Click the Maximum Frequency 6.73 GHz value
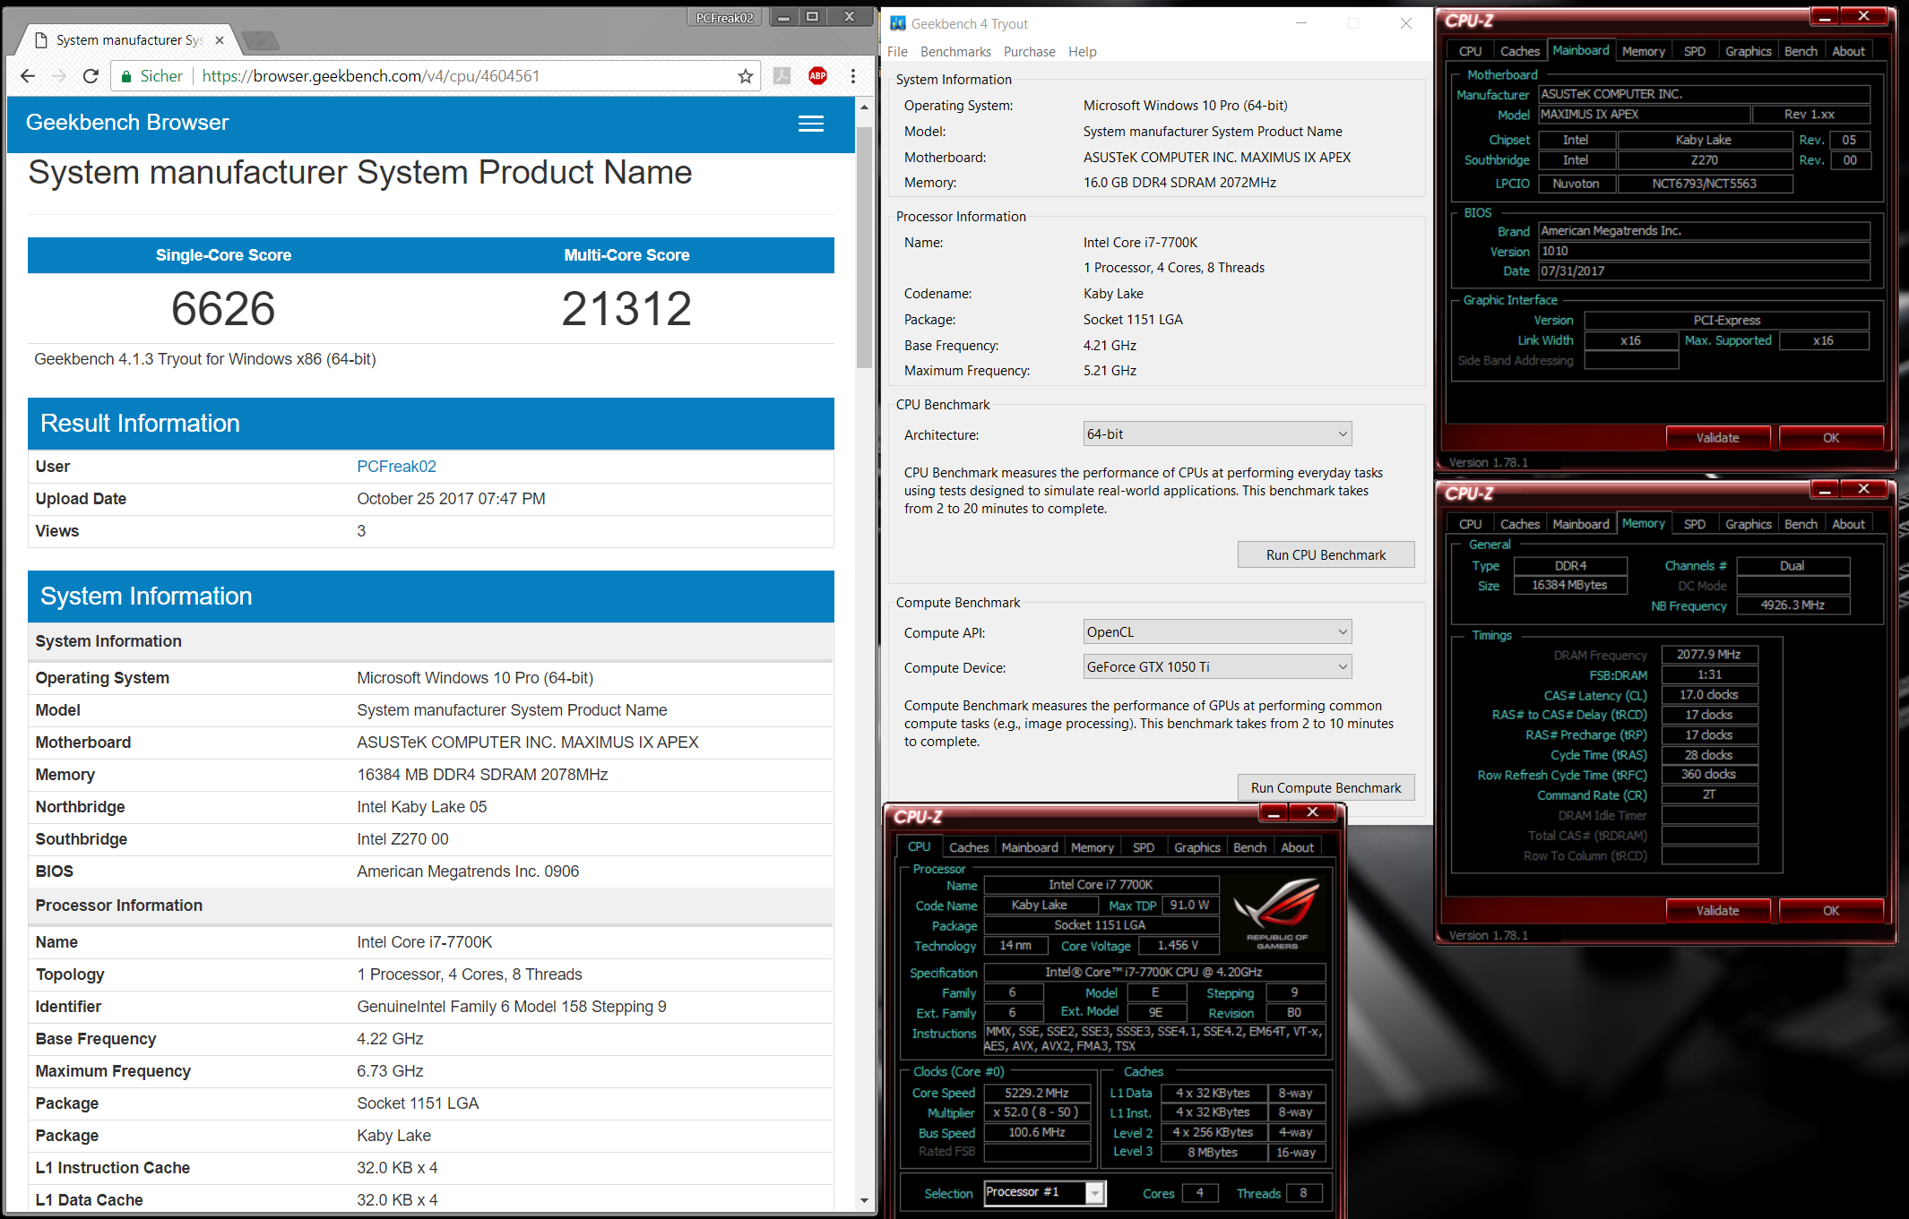 pyautogui.click(x=390, y=1071)
